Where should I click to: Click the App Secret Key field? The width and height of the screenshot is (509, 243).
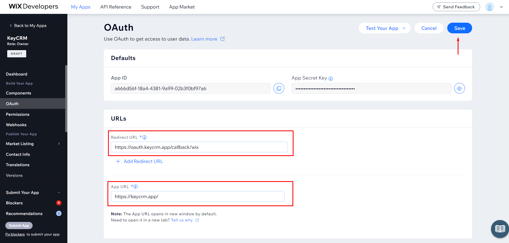click(x=371, y=88)
